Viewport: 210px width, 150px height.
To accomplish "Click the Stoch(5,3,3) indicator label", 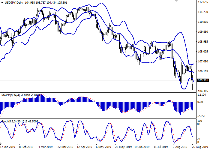I will click(10, 121).
